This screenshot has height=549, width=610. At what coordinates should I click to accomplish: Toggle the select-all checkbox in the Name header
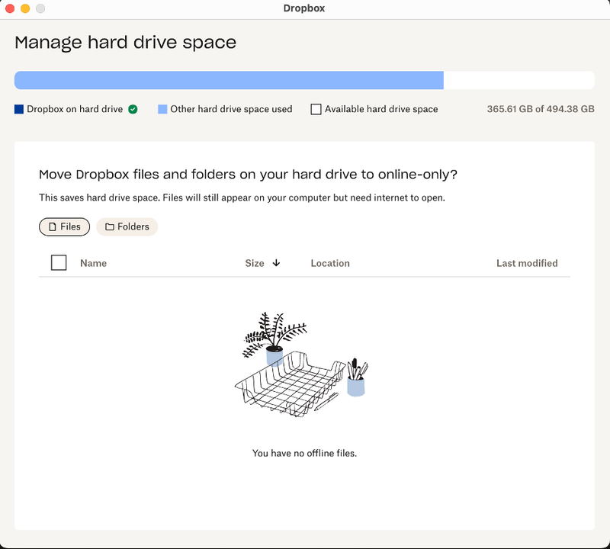pos(58,262)
